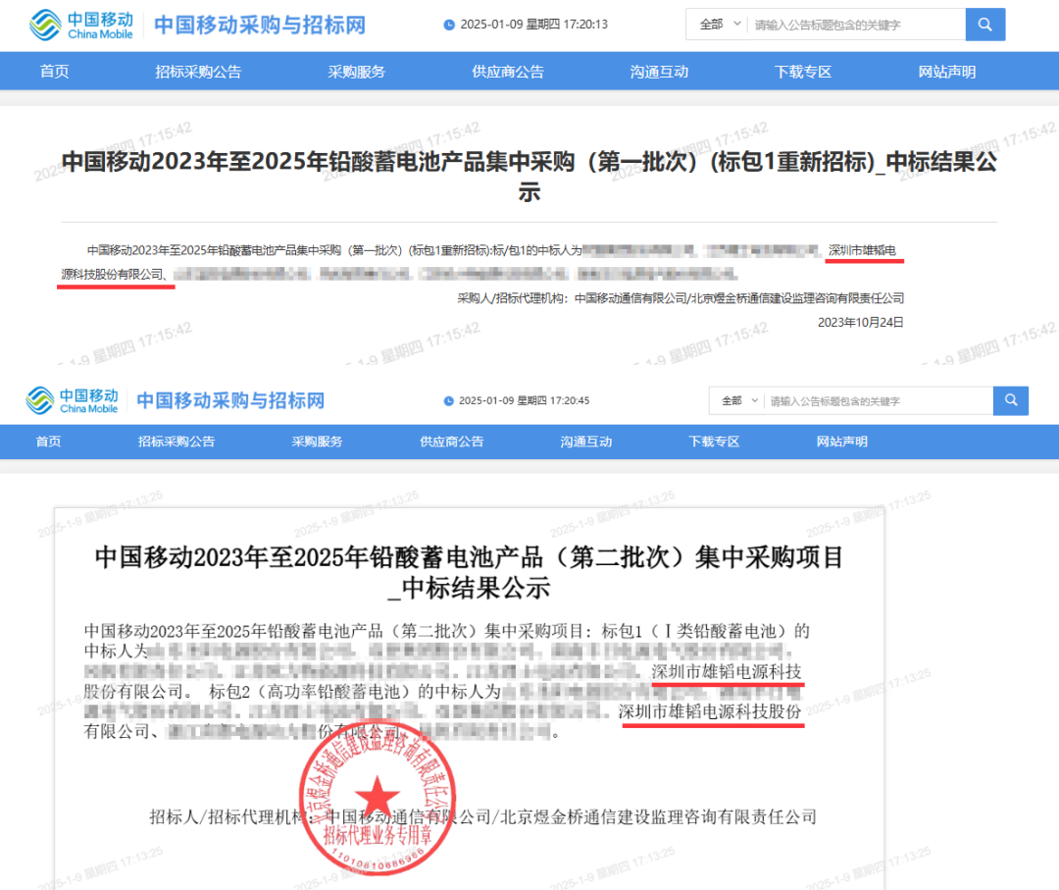Click the blue search button in top header
Image resolution: width=1059 pixels, height=890 pixels.
click(x=984, y=25)
